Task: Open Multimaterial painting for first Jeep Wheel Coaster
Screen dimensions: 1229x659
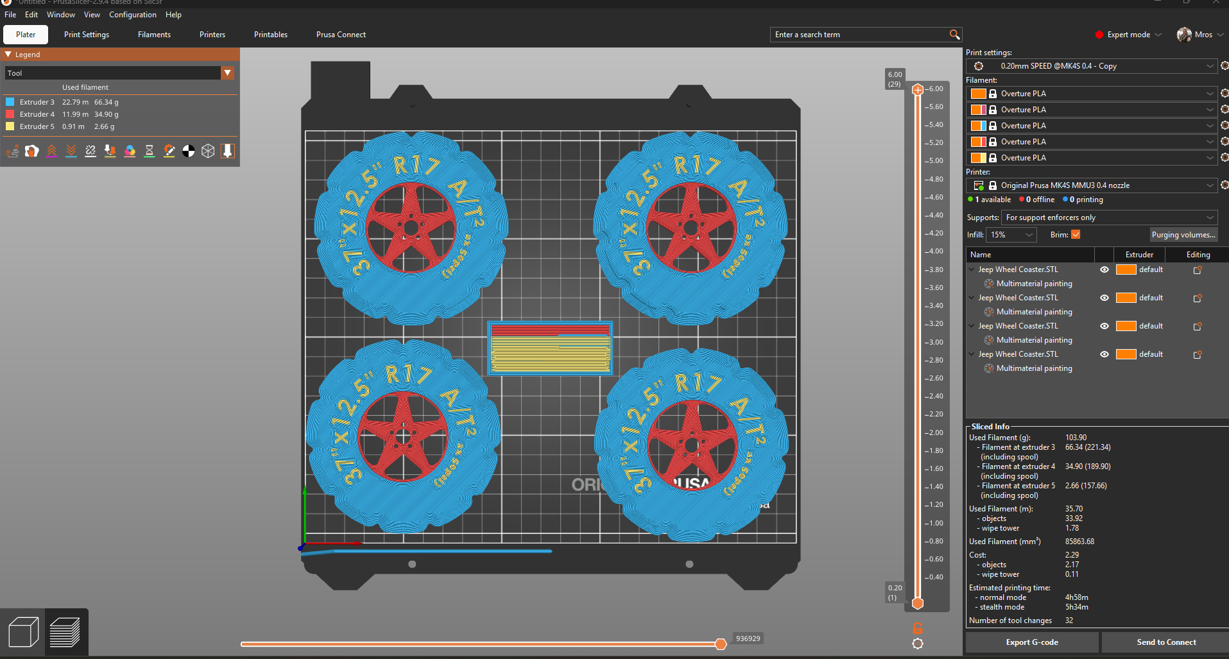Action: pyautogui.click(x=1034, y=284)
